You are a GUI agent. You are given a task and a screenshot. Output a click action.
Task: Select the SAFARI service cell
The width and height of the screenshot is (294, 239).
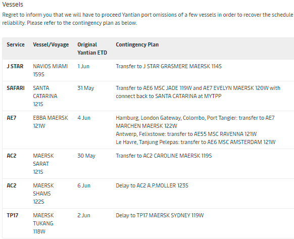[16, 88]
